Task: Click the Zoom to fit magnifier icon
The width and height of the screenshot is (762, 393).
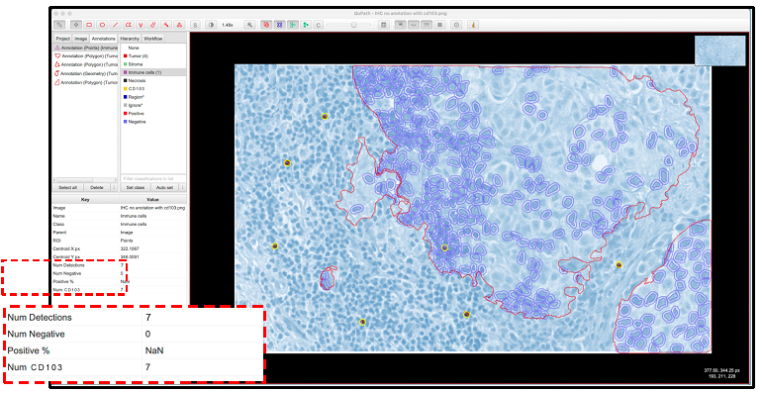Action: coord(249,25)
